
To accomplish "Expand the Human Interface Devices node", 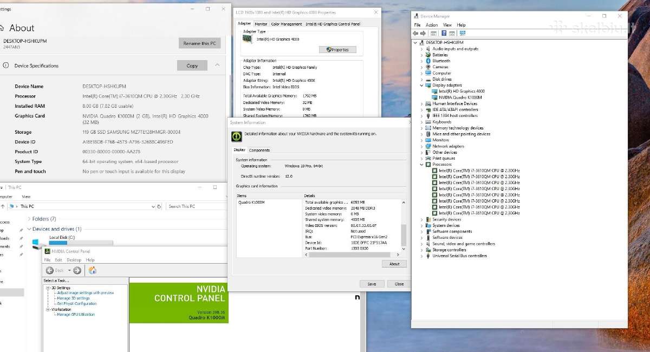I will tap(422, 103).
